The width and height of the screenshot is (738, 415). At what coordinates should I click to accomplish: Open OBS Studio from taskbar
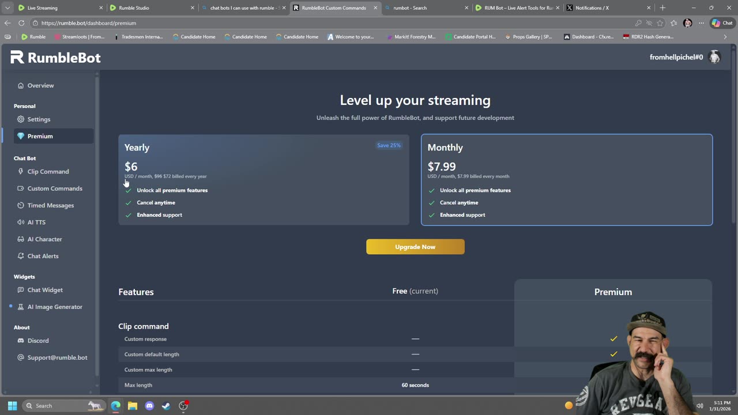183,406
